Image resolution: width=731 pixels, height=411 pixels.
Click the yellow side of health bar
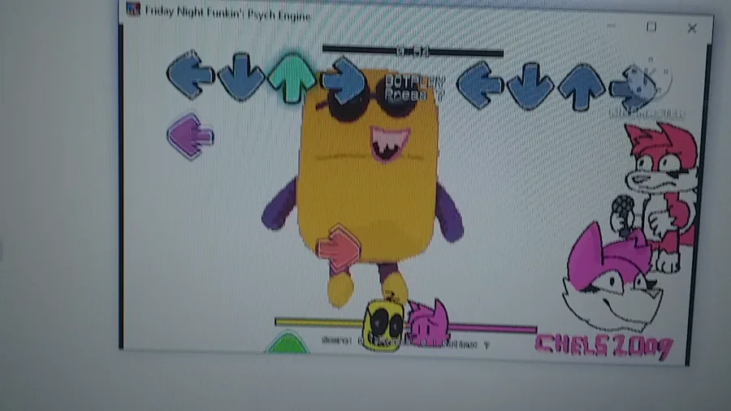[x=319, y=322]
